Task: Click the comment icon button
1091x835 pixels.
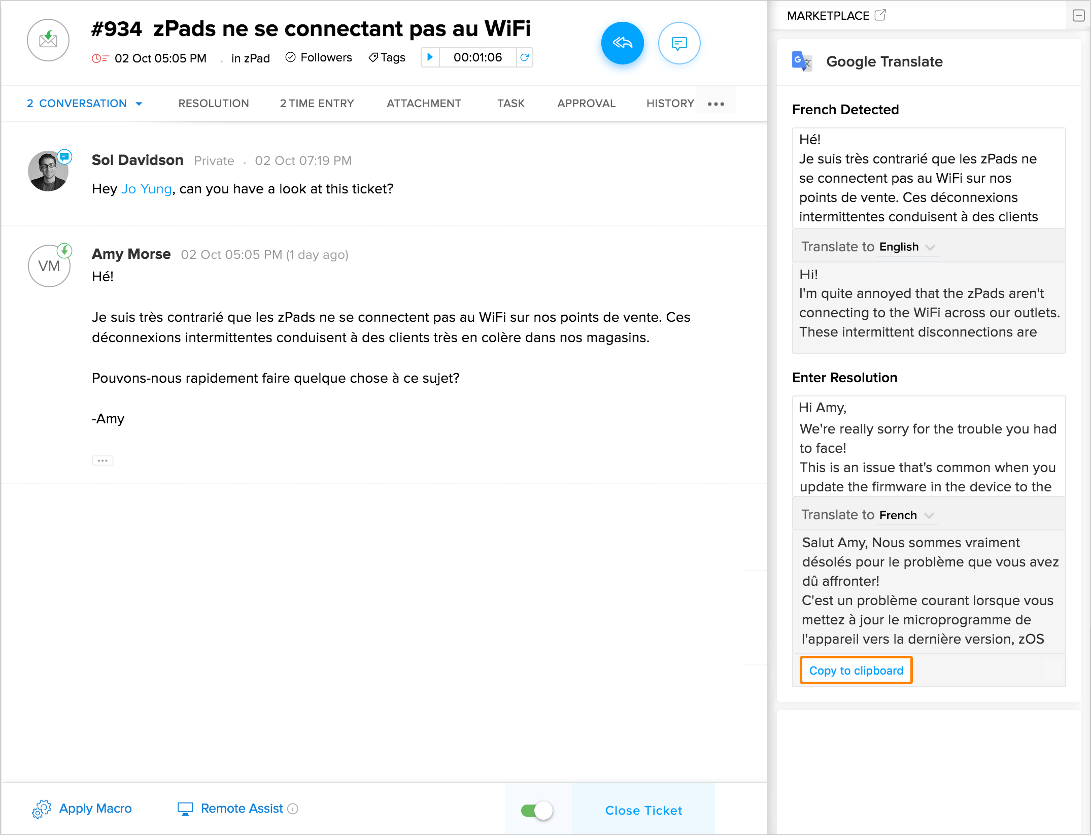Action: click(679, 43)
